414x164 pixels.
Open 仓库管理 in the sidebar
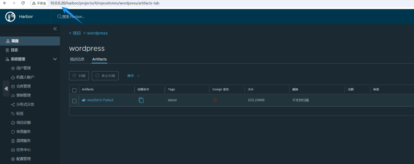tap(23, 86)
